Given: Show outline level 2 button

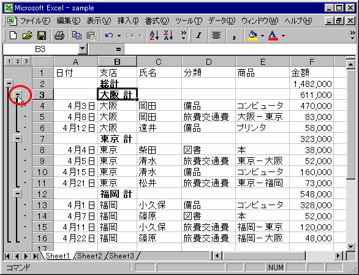Looking at the screenshot, I should (18, 61).
